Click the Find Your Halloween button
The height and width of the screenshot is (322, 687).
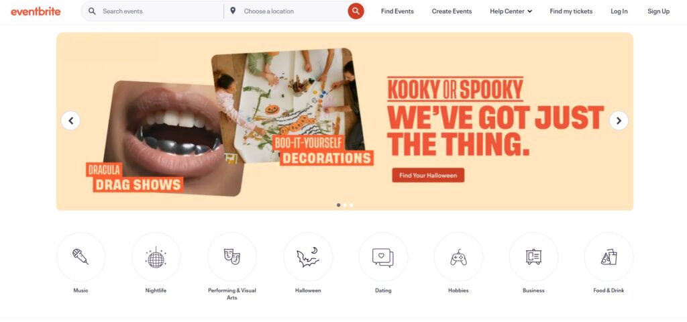[428, 175]
